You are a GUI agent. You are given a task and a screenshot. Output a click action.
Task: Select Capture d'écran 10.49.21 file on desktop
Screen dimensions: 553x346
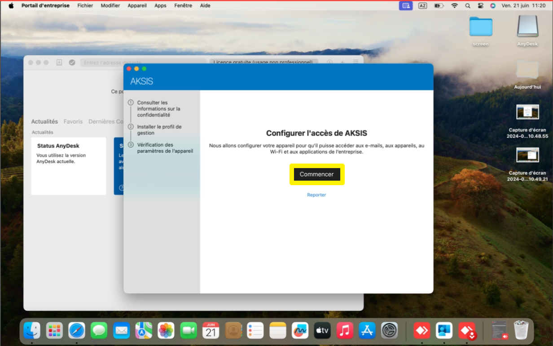click(x=527, y=164)
